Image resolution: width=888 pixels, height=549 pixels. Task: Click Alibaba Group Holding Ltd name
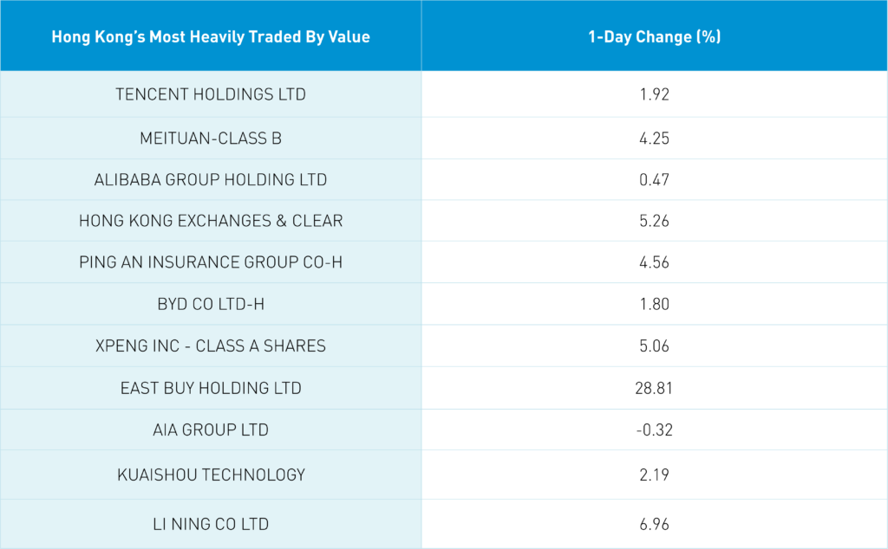[x=211, y=180]
